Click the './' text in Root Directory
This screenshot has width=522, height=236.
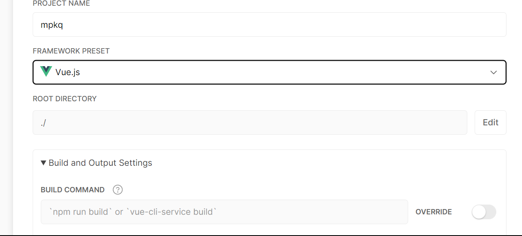[x=43, y=123]
